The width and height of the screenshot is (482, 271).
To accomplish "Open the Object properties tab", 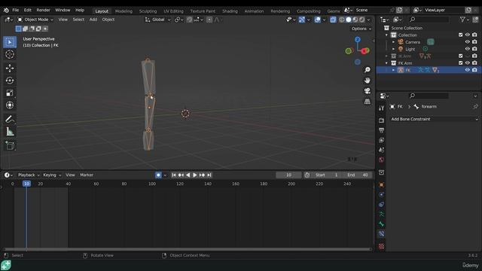I will coord(382,184).
